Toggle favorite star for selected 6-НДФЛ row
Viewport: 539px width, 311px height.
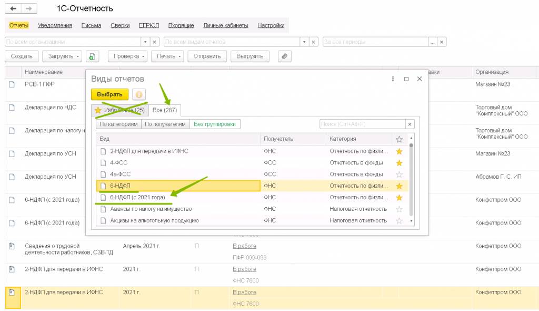399,186
